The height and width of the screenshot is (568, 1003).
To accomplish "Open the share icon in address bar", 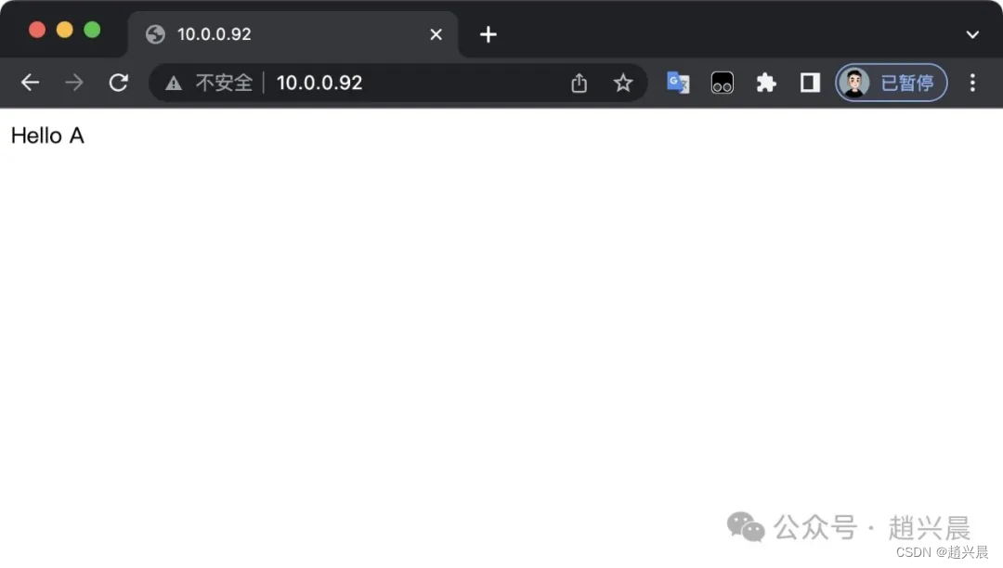I will 579,83.
